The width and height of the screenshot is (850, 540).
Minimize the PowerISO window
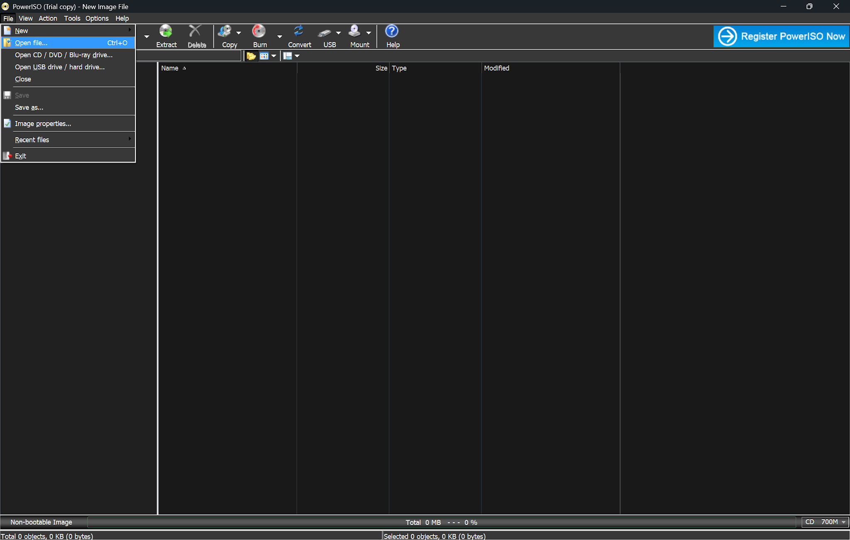tap(784, 7)
